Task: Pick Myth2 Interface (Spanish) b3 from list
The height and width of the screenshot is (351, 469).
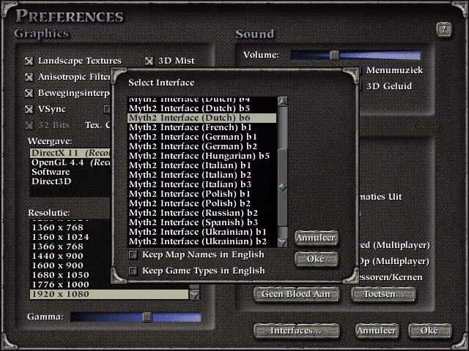Action: tap(193, 222)
